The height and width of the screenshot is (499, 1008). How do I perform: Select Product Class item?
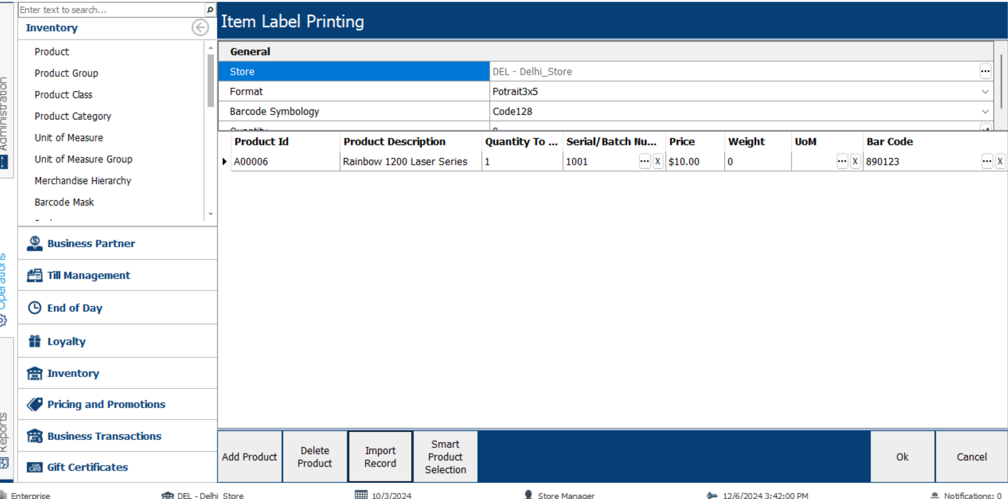64,94
